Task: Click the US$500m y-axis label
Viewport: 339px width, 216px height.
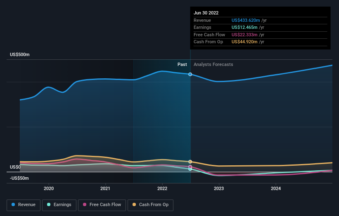Action: 20,54
